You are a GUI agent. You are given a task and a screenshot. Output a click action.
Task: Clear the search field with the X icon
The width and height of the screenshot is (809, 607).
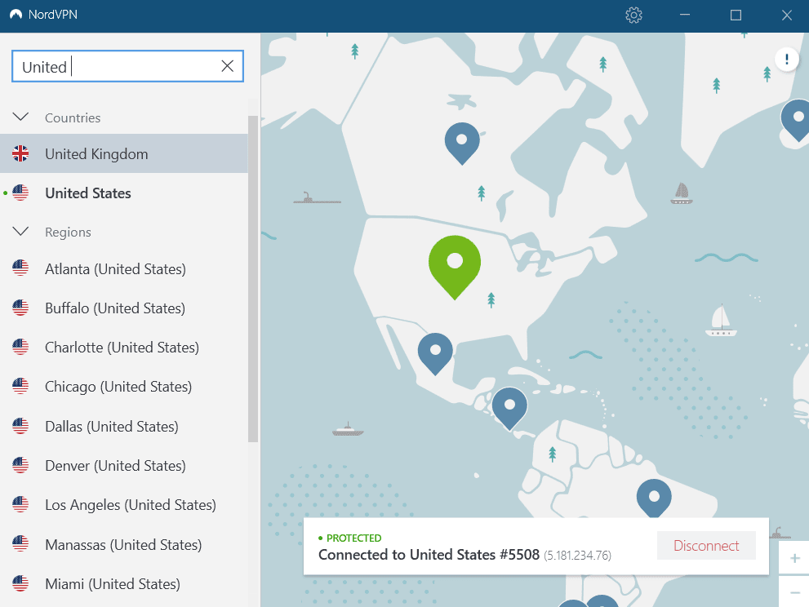pyautogui.click(x=228, y=66)
